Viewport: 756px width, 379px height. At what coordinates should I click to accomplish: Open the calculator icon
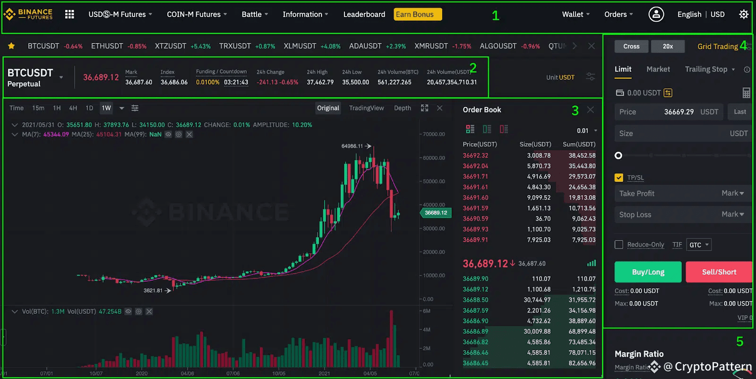click(x=746, y=93)
